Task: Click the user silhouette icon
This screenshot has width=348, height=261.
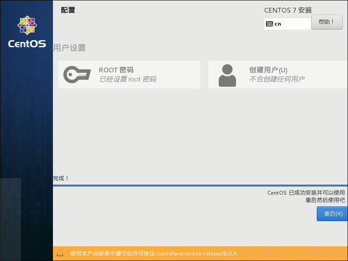Action: (x=227, y=75)
